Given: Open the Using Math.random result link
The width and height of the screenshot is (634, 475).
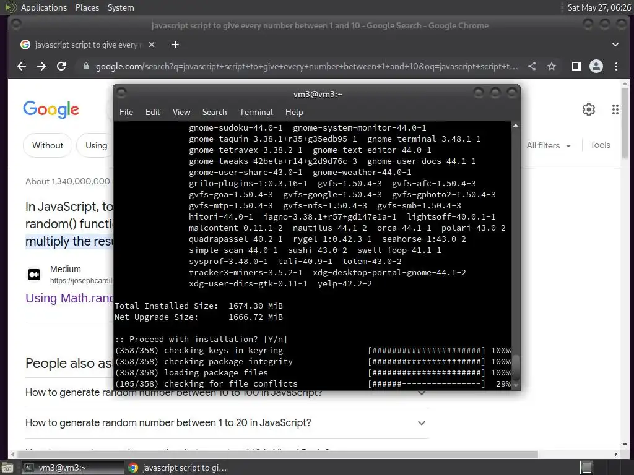Looking at the screenshot, I should [69, 298].
